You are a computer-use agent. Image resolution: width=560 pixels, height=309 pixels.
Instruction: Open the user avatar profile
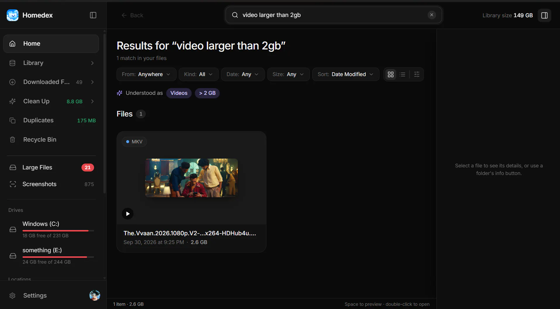tap(95, 296)
